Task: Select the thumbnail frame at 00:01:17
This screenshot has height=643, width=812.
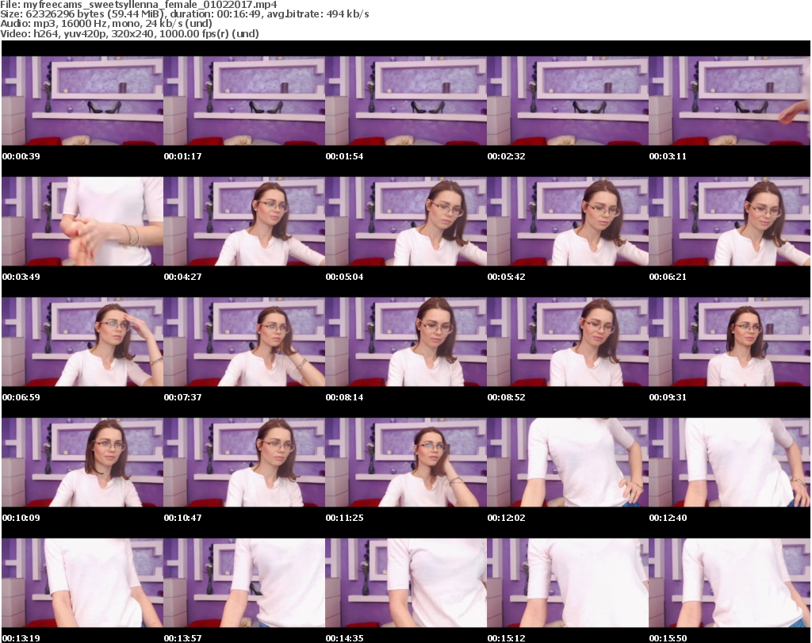Action: (244, 101)
